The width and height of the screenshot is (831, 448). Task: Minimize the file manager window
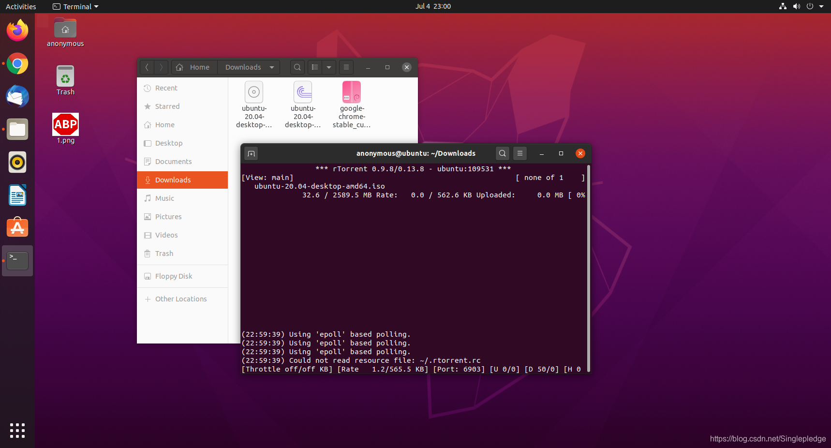tap(368, 67)
